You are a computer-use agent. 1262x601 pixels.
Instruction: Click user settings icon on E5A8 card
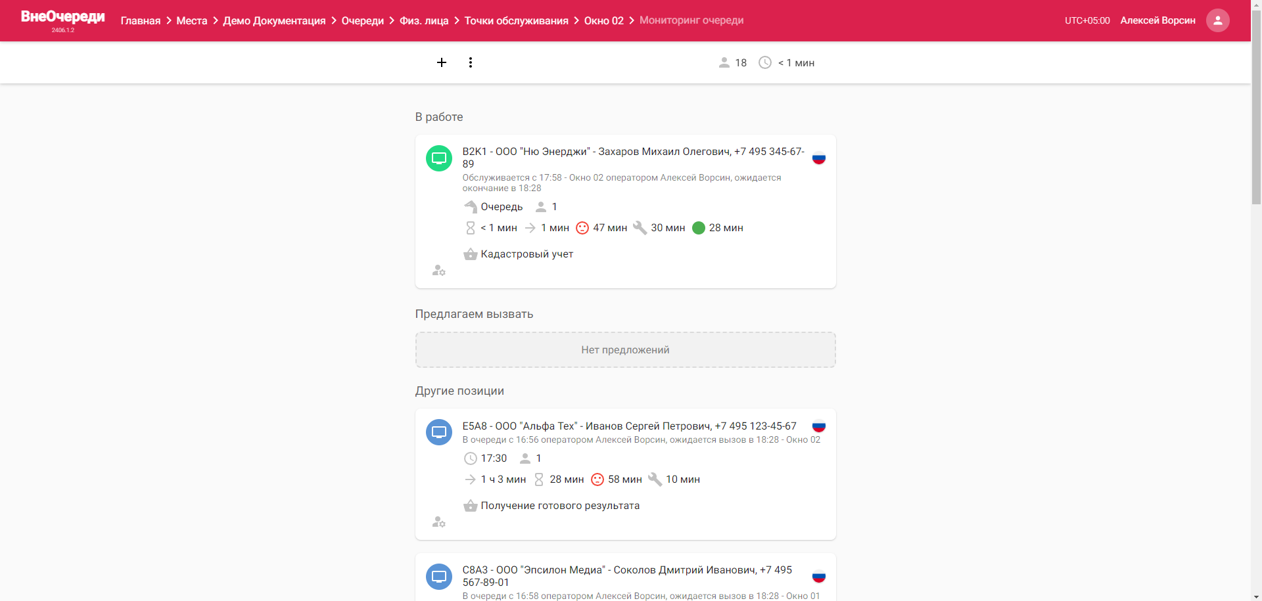439,522
